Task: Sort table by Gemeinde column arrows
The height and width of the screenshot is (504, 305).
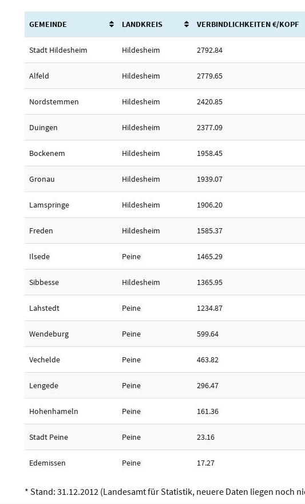Action: tap(111, 24)
